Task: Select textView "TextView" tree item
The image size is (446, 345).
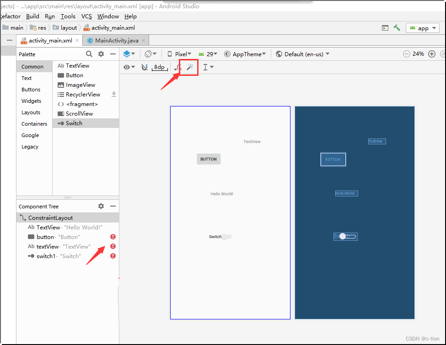Action: coord(68,246)
